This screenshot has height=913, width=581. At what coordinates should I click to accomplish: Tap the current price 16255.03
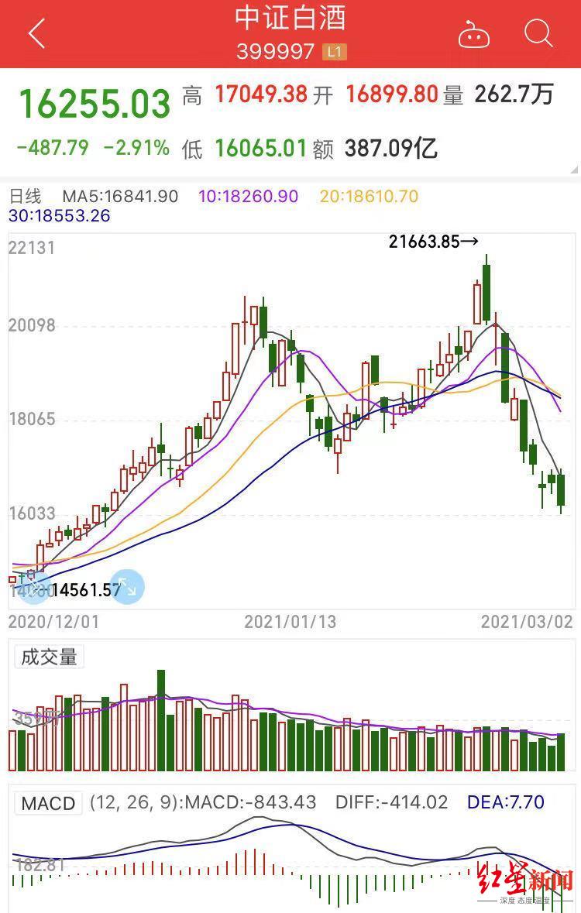click(94, 105)
